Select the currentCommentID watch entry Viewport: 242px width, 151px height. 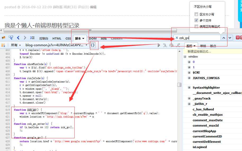207,136
